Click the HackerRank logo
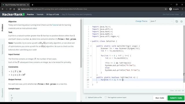 [13, 14]
